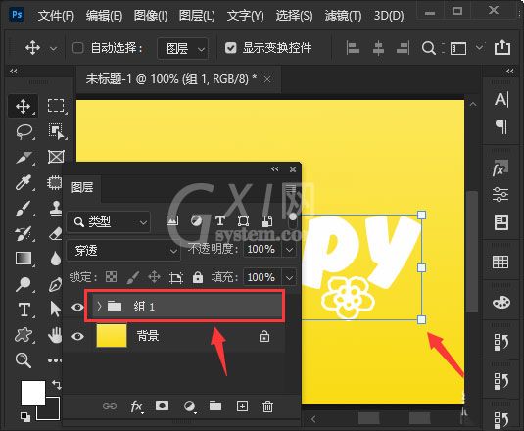Hide the 组 1 group layer
The image size is (524, 431).
pos(77,307)
